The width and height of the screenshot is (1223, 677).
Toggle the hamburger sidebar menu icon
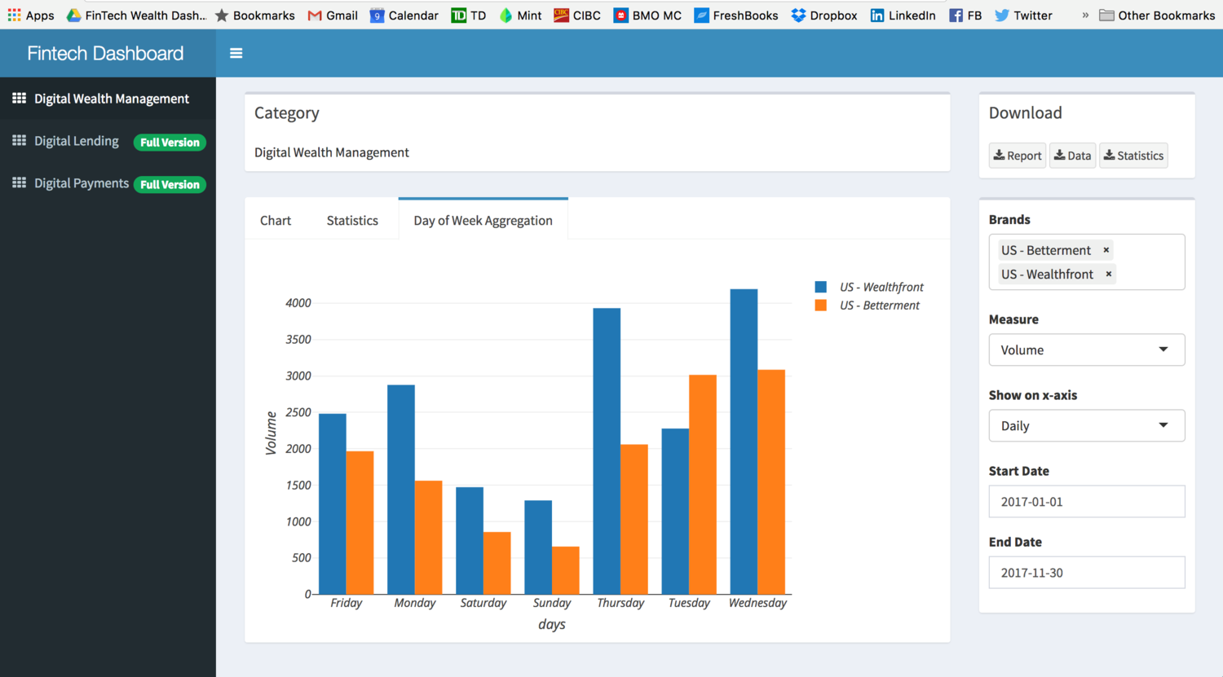pyautogui.click(x=236, y=54)
